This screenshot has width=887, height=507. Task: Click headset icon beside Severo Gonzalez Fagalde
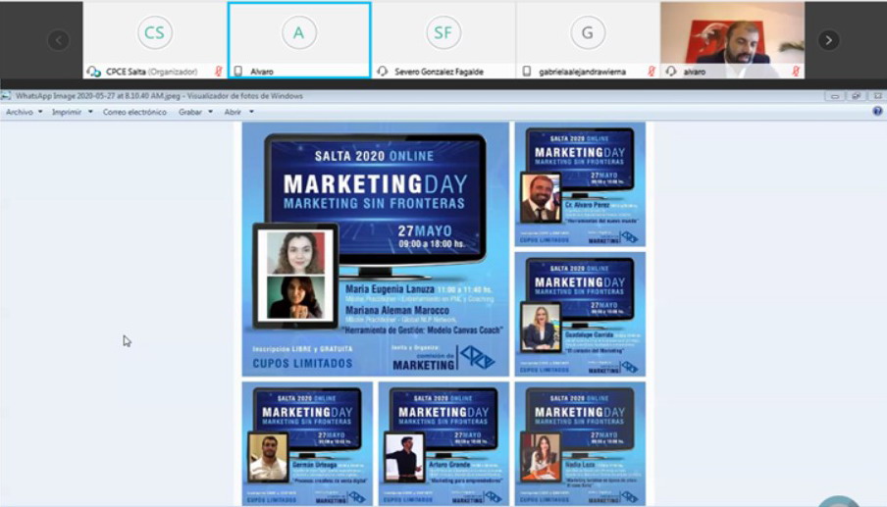point(383,72)
